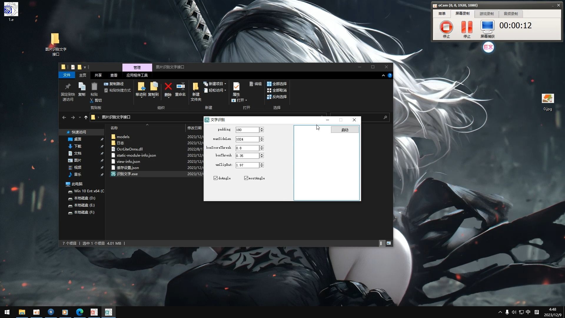Select the 0.jpg desktop icon
Screen dimensions: 565x318
(x=548, y=102)
